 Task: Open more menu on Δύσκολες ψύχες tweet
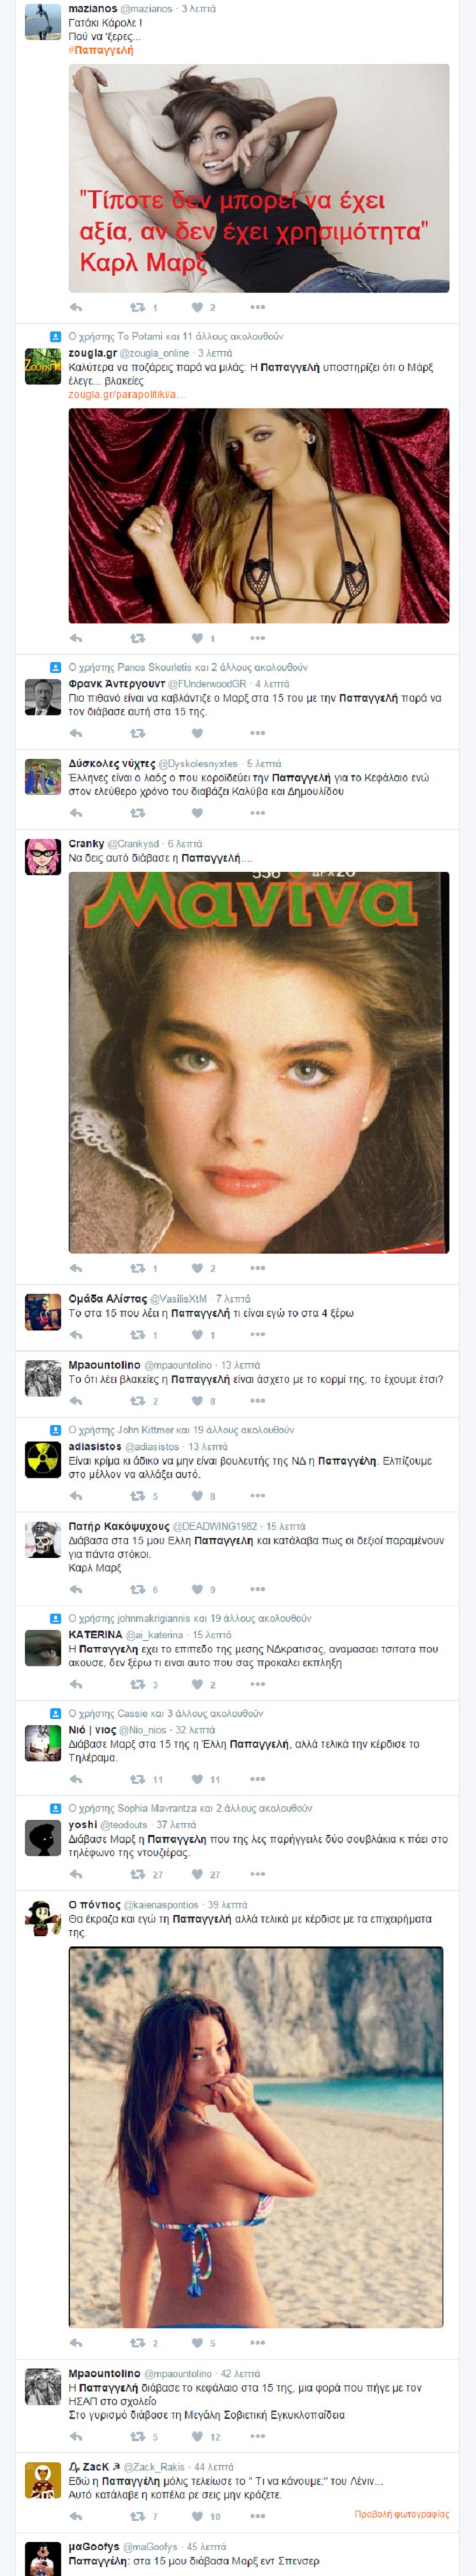[x=257, y=812]
